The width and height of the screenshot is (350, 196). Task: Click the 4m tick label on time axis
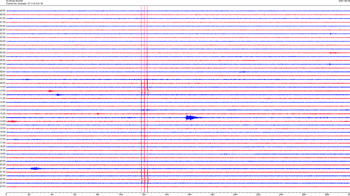pos(52,195)
